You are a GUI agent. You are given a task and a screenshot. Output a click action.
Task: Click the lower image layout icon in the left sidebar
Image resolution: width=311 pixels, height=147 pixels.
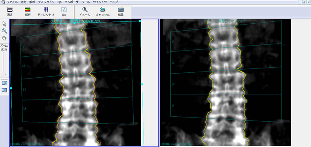pos(4,90)
